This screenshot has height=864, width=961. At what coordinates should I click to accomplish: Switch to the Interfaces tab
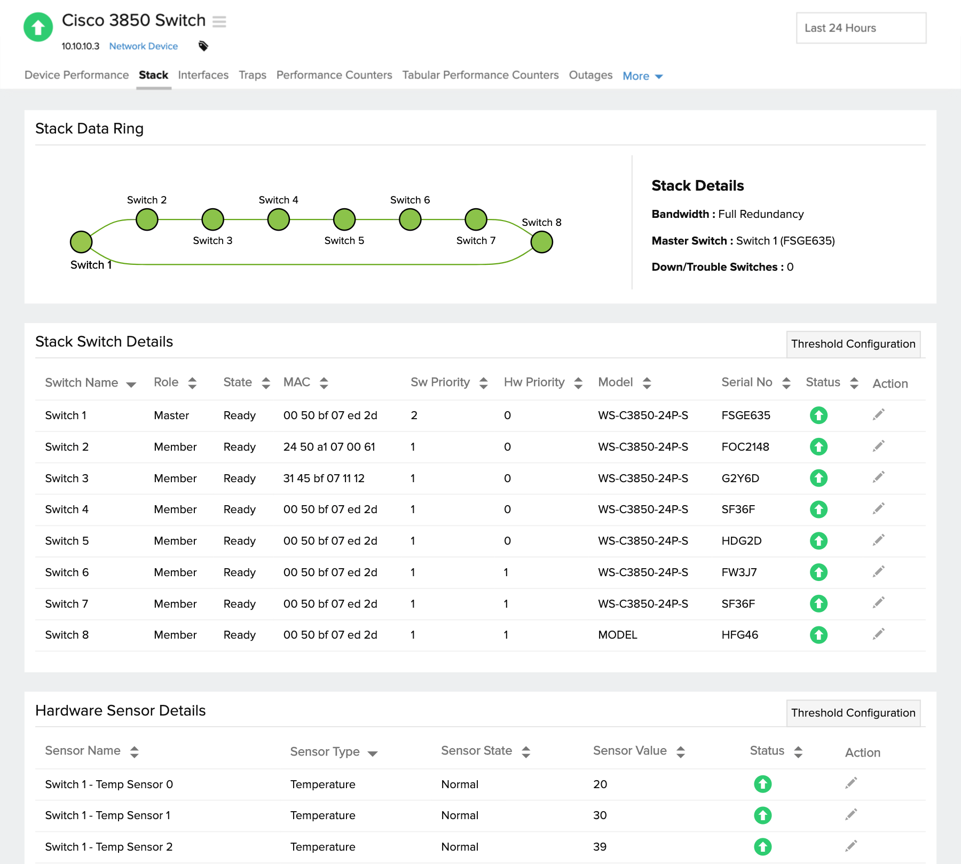(203, 75)
